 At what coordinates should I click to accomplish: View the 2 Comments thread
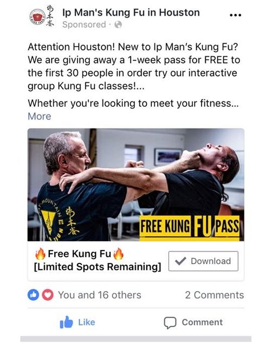(x=215, y=295)
